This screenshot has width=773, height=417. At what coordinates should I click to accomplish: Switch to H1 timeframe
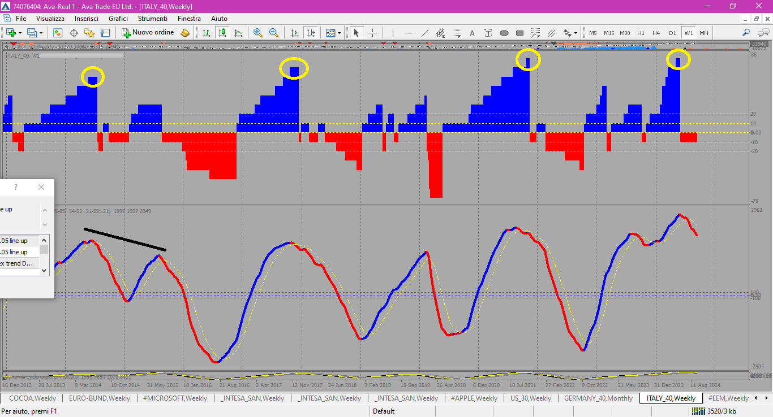(x=641, y=33)
